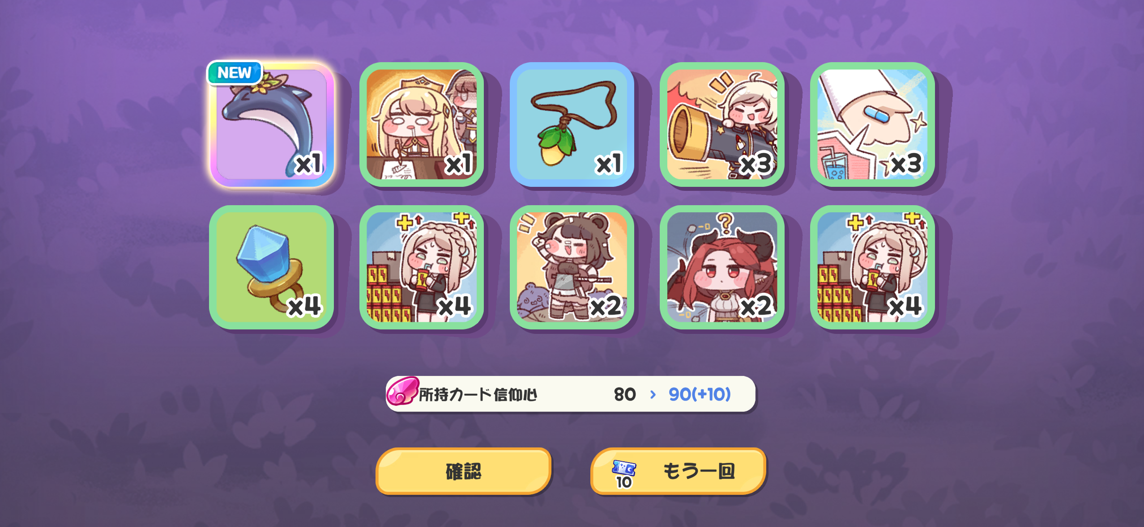
Task: Tap the 90(+10) faith value
Action: coord(700,394)
